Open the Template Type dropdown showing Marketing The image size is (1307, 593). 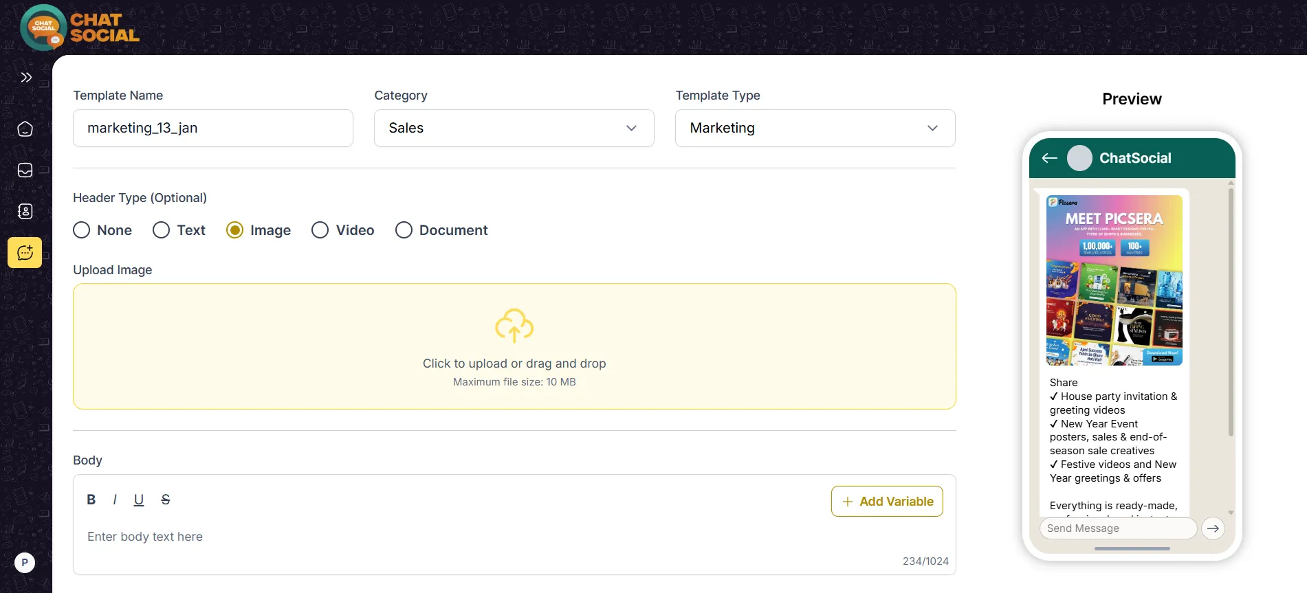point(815,128)
